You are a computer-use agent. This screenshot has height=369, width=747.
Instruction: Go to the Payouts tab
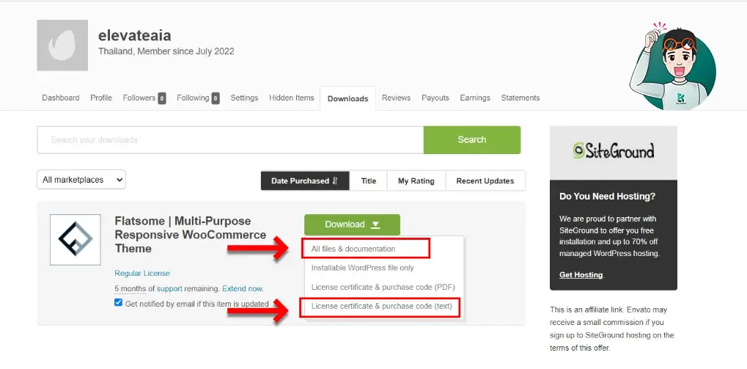coord(435,98)
